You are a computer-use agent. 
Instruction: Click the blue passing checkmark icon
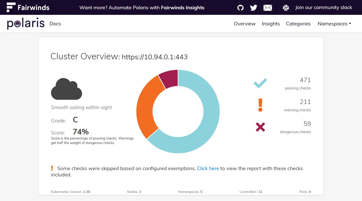coord(260,83)
